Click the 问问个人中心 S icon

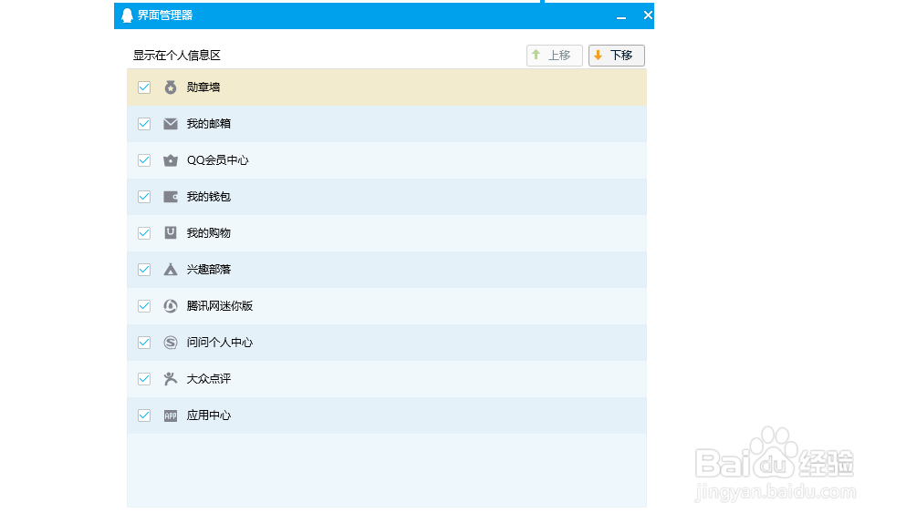pos(171,343)
